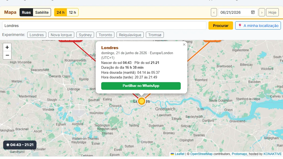This screenshot has height=159, width=283.
Task: Share via Partilhar no WhatsApp
Action: pos(141,86)
